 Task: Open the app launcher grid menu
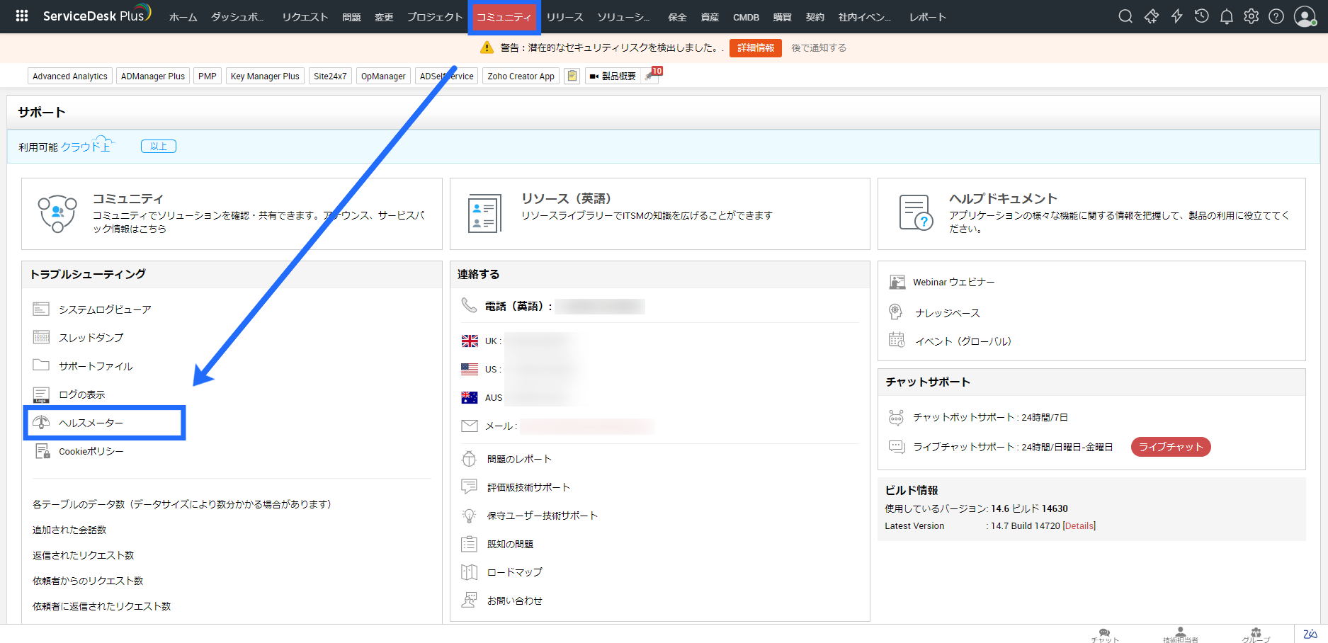(x=22, y=16)
